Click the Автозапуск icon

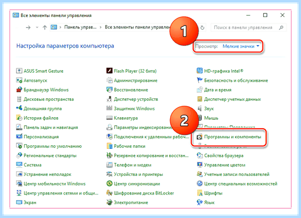(19, 80)
